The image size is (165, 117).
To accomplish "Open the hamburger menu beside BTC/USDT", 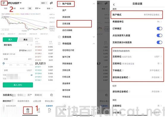I will [x=4, y=3].
